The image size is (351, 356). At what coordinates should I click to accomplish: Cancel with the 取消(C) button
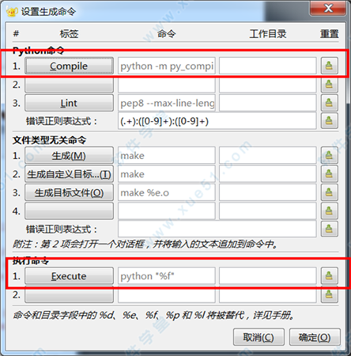pyautogui.click(x=259, y=337)
